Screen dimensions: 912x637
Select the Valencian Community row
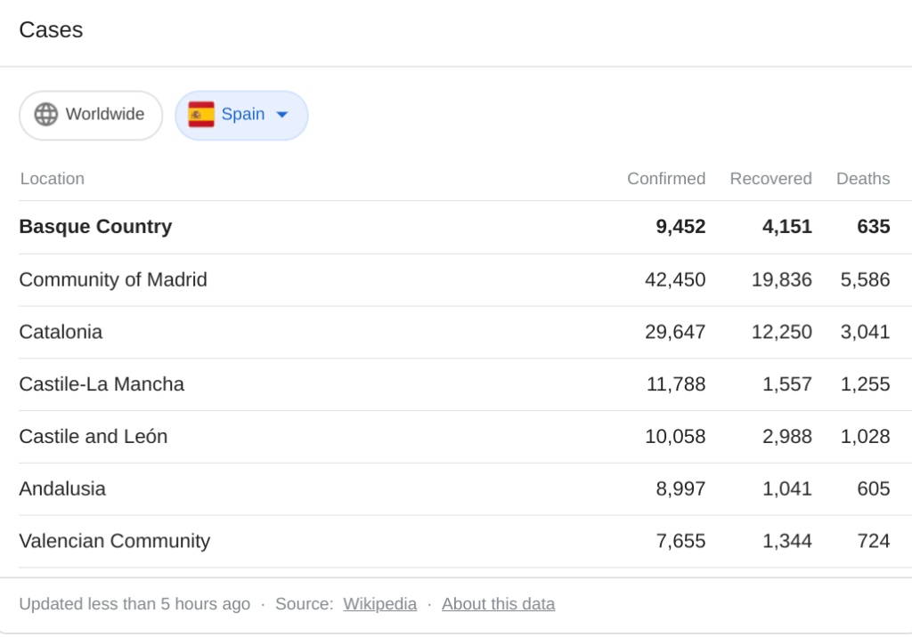pos(115,541)
